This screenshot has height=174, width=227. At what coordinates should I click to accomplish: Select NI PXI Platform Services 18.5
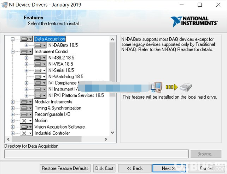pyautogui.click(x=76, y=95)
